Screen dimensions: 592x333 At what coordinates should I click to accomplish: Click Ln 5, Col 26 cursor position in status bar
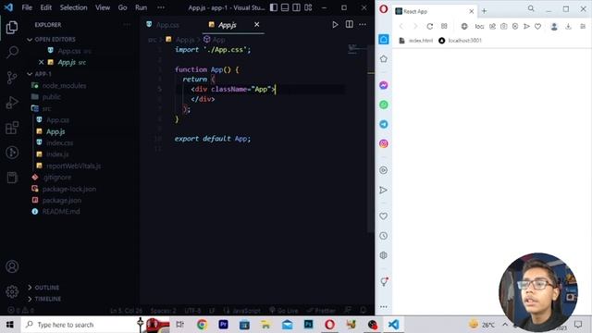point(126,311)
